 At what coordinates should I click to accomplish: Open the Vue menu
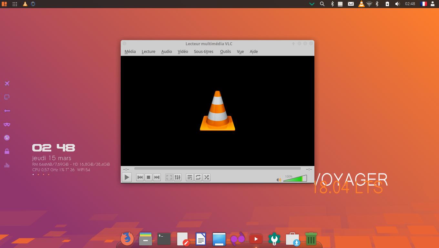[x=240, y=51]
